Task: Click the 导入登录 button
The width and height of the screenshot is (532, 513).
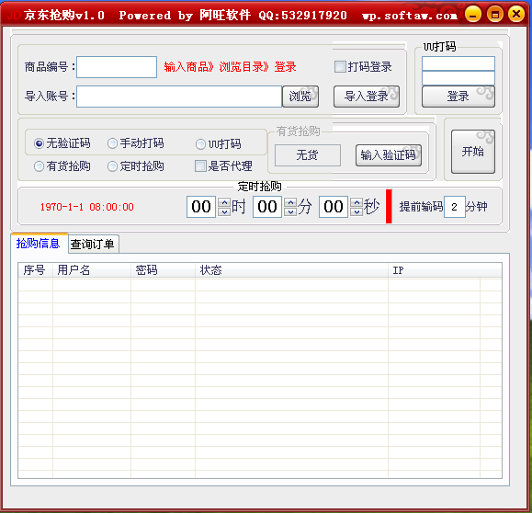Action: tap(367, 97)
